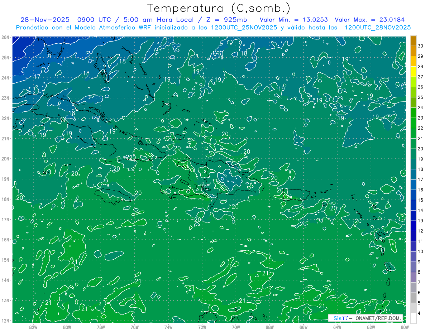Click the 82W longitude axis label

(33, 327)
